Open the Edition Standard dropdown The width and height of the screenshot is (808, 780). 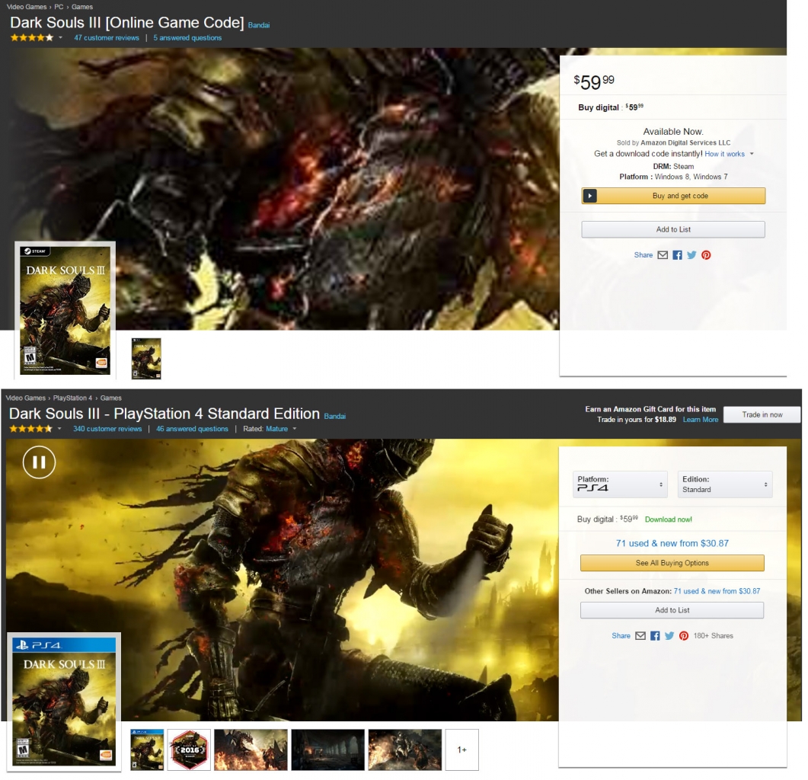tap(724, 484)
